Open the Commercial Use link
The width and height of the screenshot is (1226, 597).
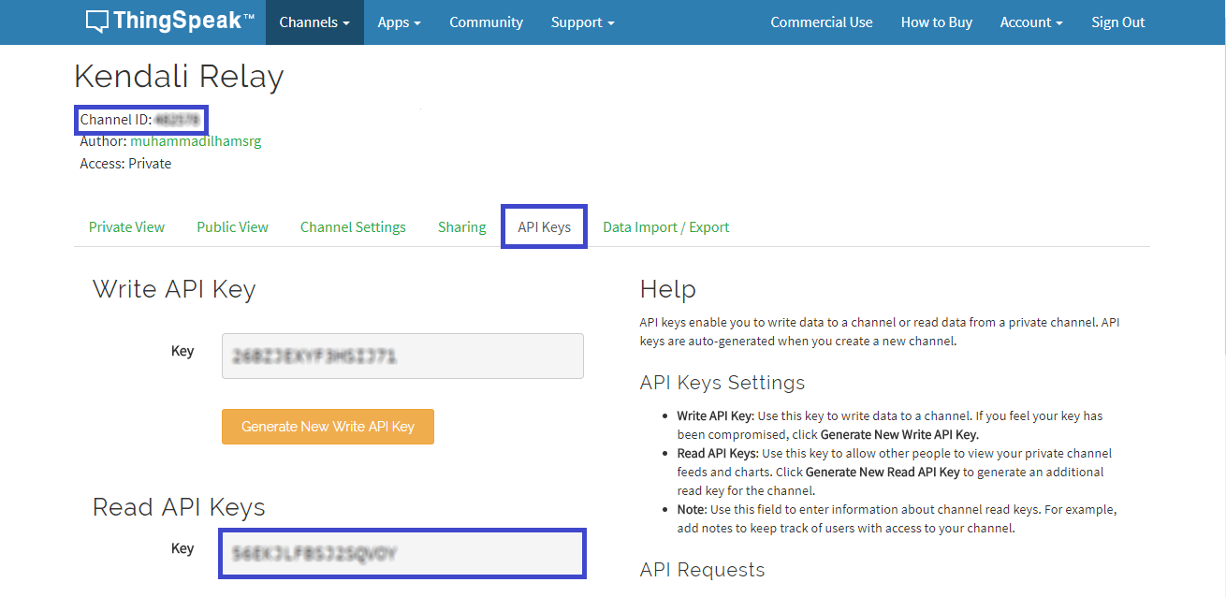[x=822, y=22]
